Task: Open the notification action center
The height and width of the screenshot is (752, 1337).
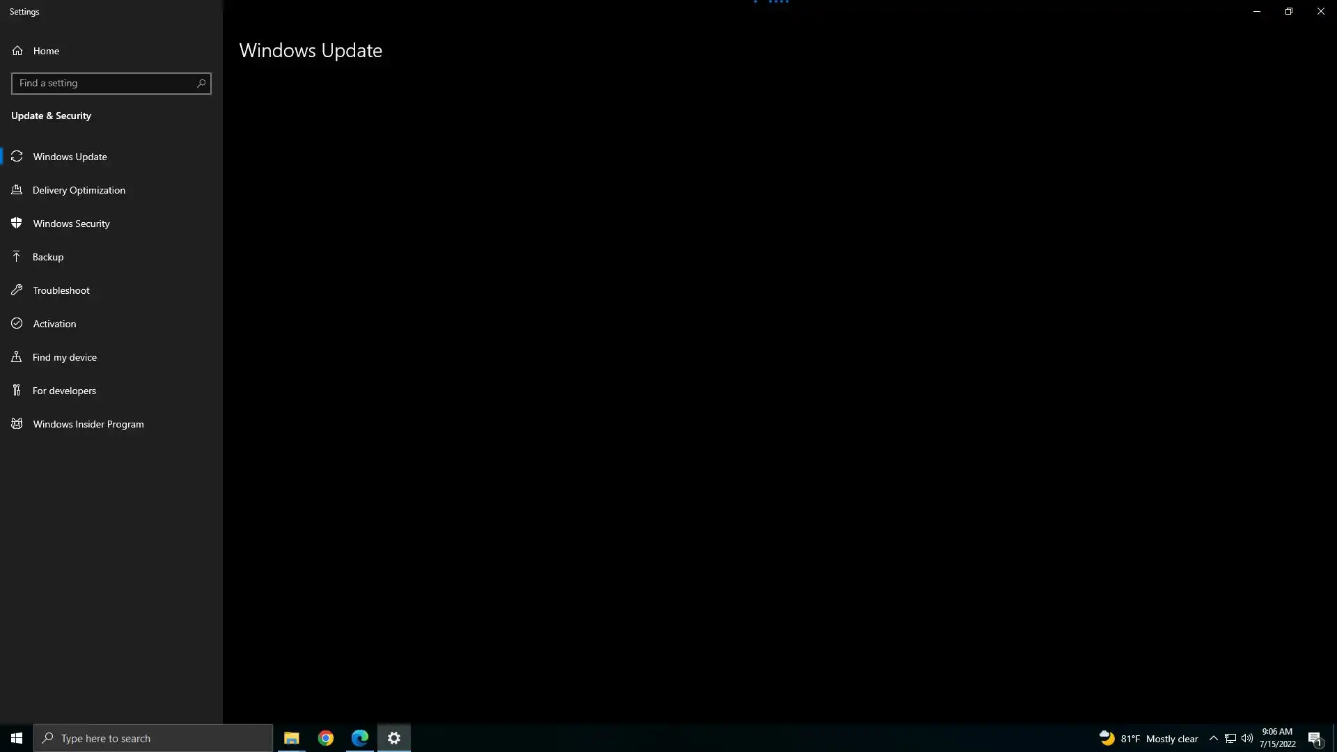Action: pyautogui.click(x=1315, y=738)
